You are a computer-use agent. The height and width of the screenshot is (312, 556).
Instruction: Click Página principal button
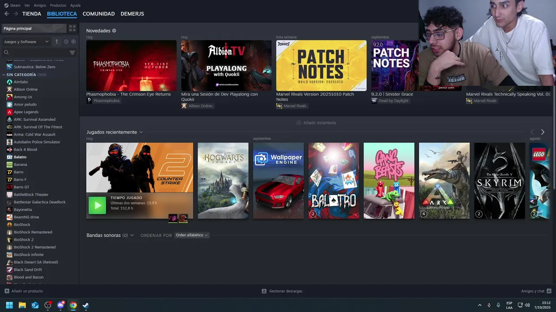coord(34,28)
